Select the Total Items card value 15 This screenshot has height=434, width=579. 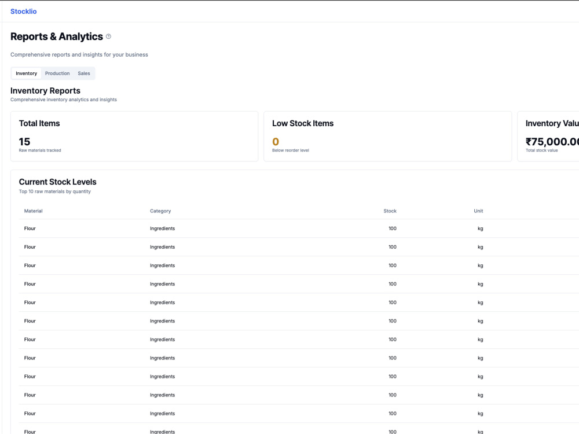[24, 142]
